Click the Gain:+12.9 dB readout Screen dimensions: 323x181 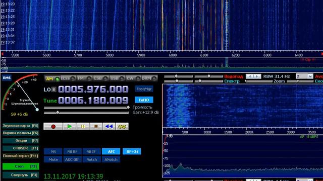[x=146, y=113]
